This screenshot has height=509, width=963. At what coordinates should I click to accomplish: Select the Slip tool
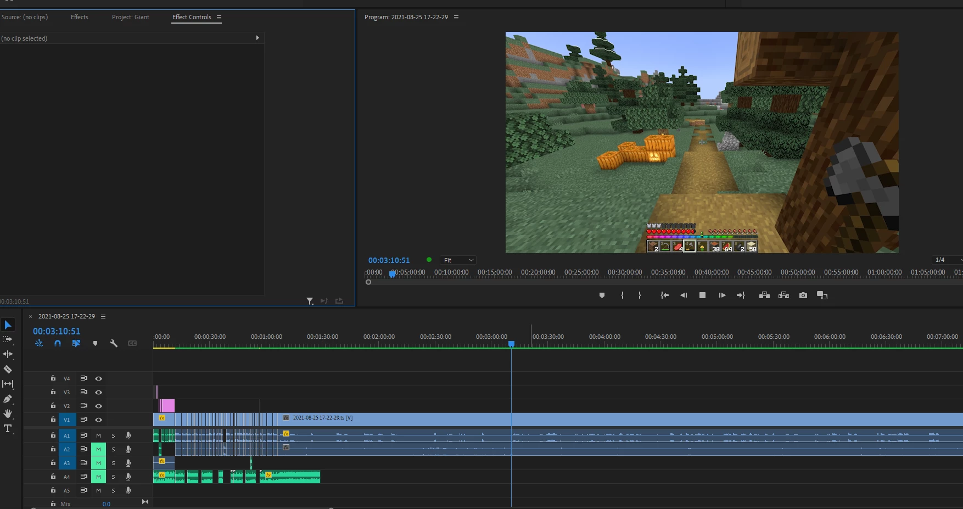(8, 384)
